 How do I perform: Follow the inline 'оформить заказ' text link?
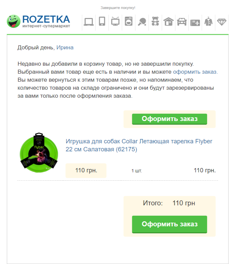point(195,72)
